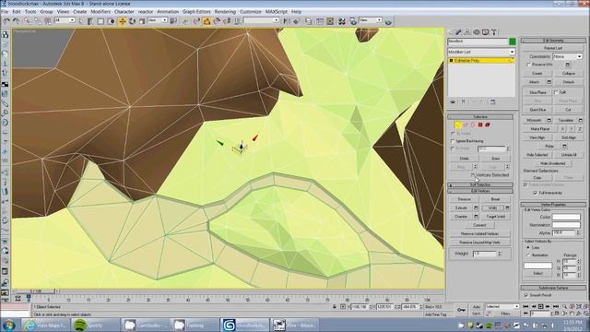Open Chamfer settings box button
590x332 pixels.
[476, 217]
